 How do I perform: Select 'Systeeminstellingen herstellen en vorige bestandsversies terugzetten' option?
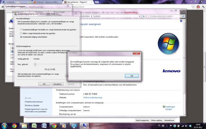pyautogui.click(x=21, y=30)
